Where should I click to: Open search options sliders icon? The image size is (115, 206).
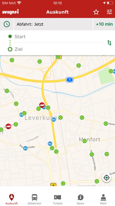(x=109, y=12)
